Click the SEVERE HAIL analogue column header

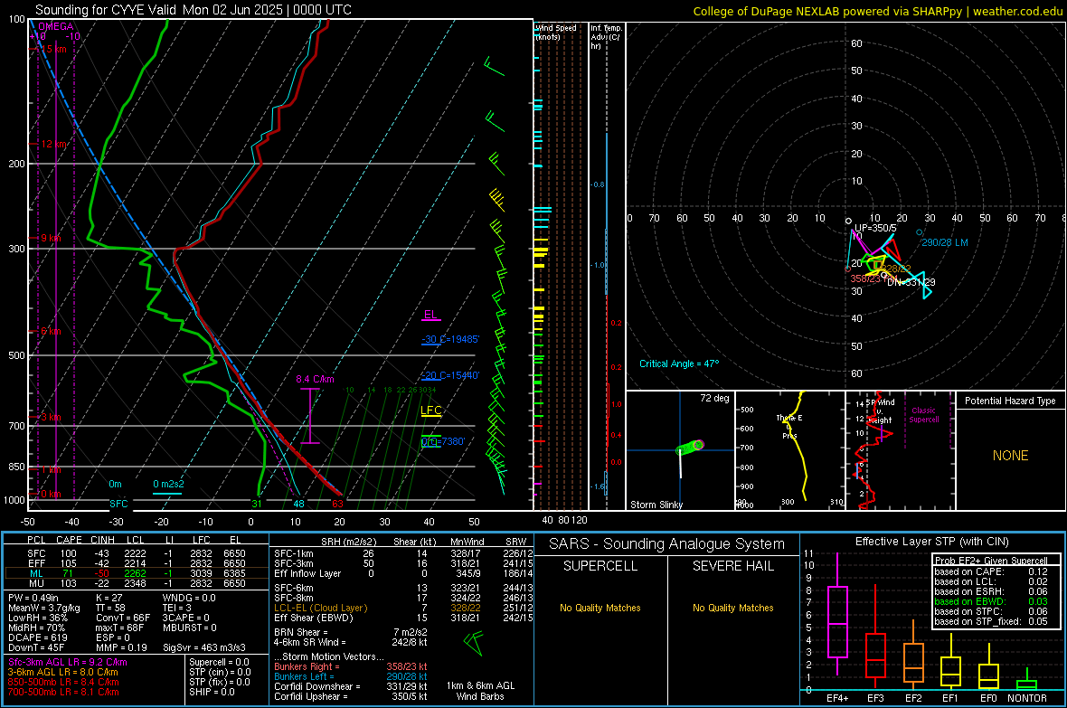tap(732, 566)
